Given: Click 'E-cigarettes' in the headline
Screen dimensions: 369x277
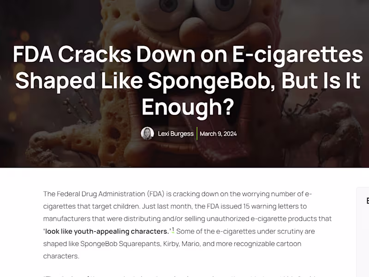Looking at the screenshot, I should click(298, 54).
